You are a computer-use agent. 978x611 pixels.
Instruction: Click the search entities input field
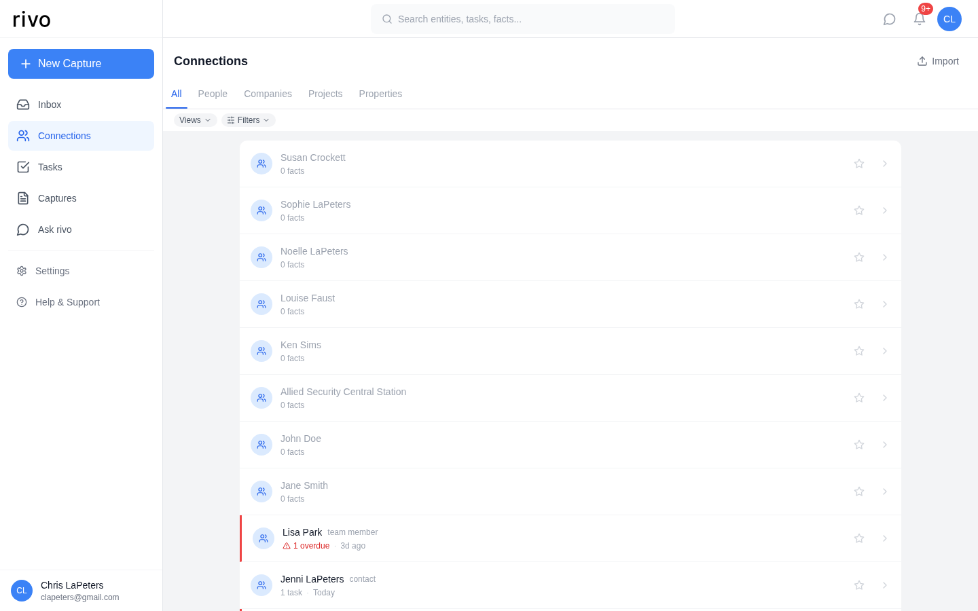(522, 19)
